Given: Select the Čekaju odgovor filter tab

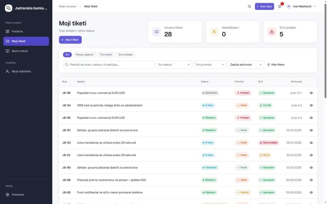Looking at the screenshot, I should tap(84, 54).
